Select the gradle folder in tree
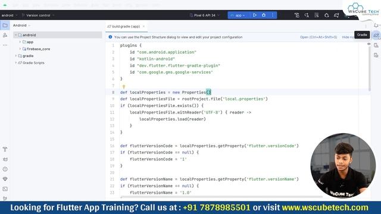 (28, 56)
